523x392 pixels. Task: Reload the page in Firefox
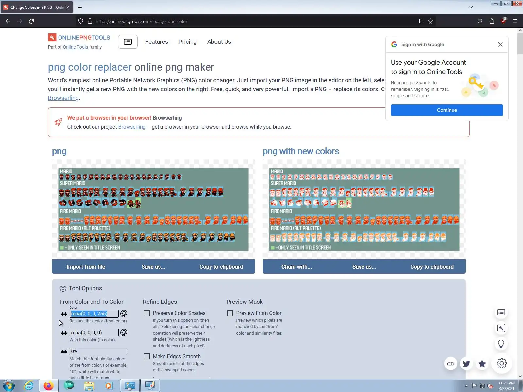31,21
